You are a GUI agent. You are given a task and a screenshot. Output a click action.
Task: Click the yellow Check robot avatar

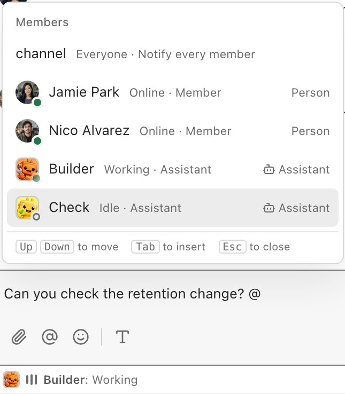tap(27, 208)
